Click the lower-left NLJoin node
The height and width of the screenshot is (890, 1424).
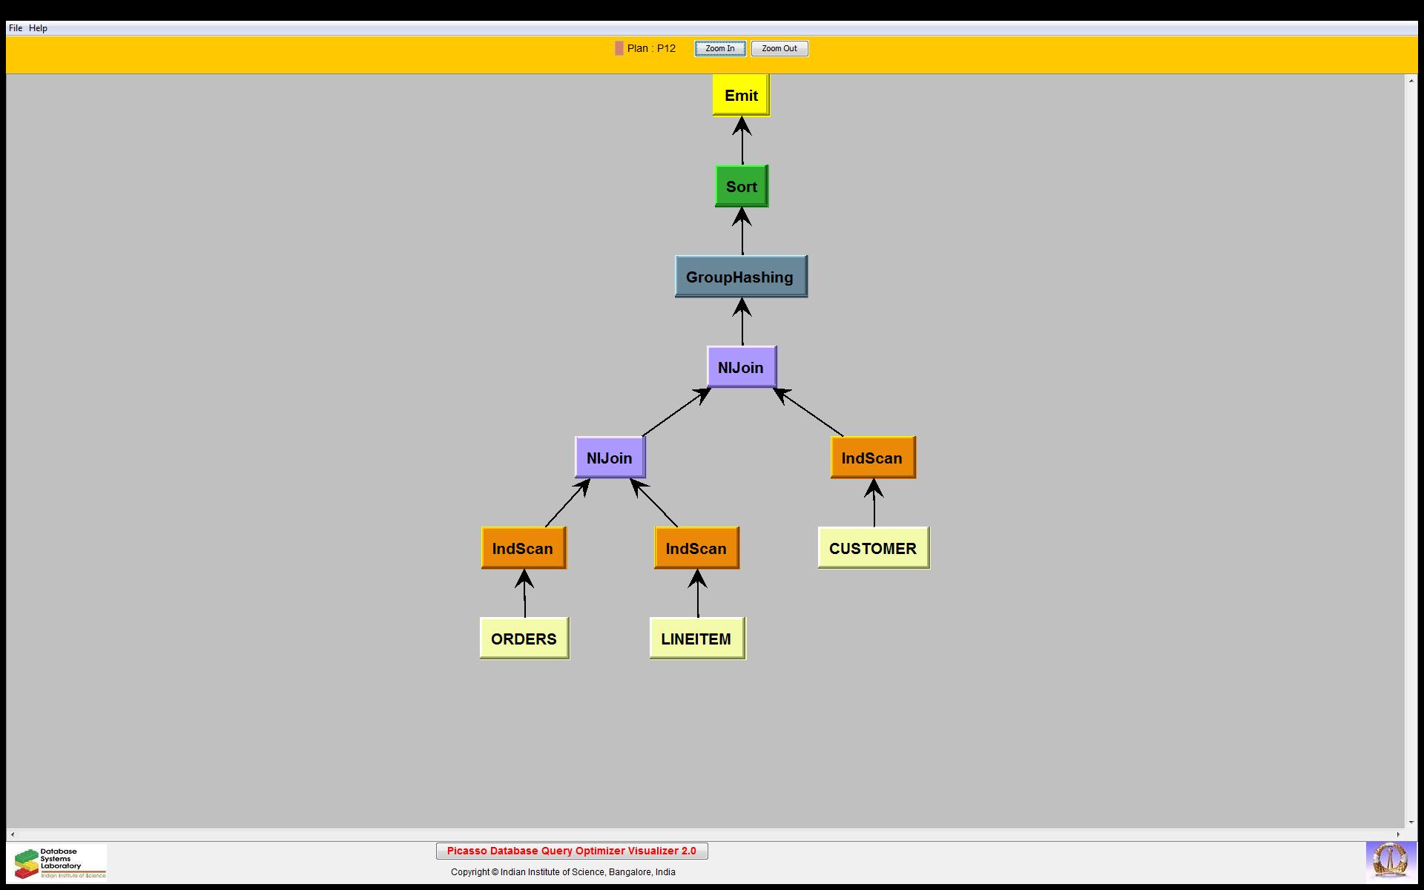click(610, 458)
